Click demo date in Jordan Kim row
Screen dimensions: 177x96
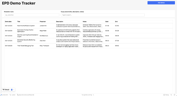point(8,26)
